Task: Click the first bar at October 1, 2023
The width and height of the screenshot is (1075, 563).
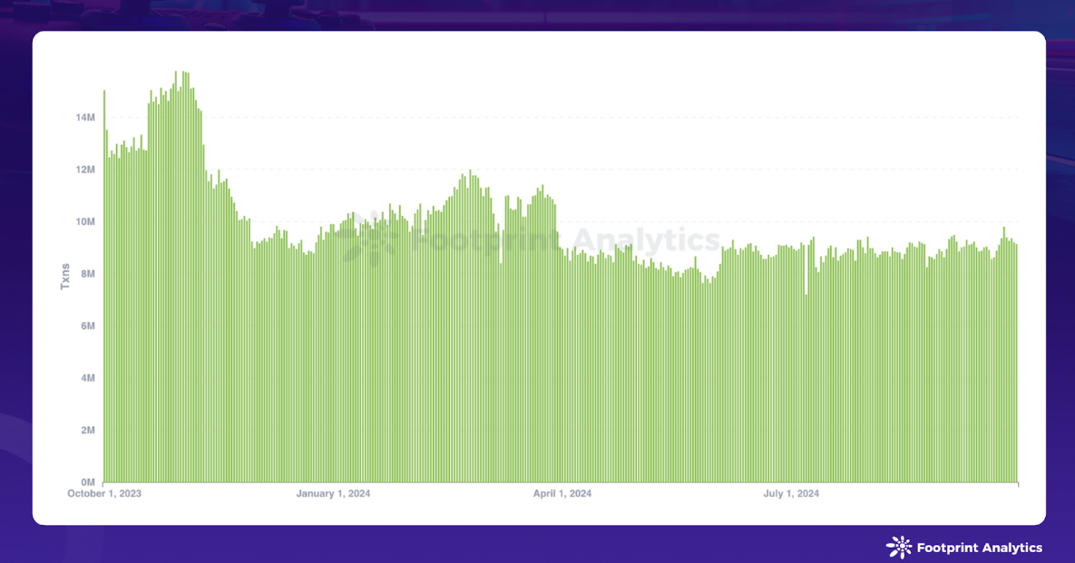Action: coord(104,286)
